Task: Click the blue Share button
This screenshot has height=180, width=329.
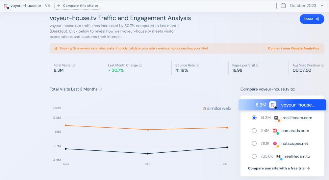Action: coord(312,19)
